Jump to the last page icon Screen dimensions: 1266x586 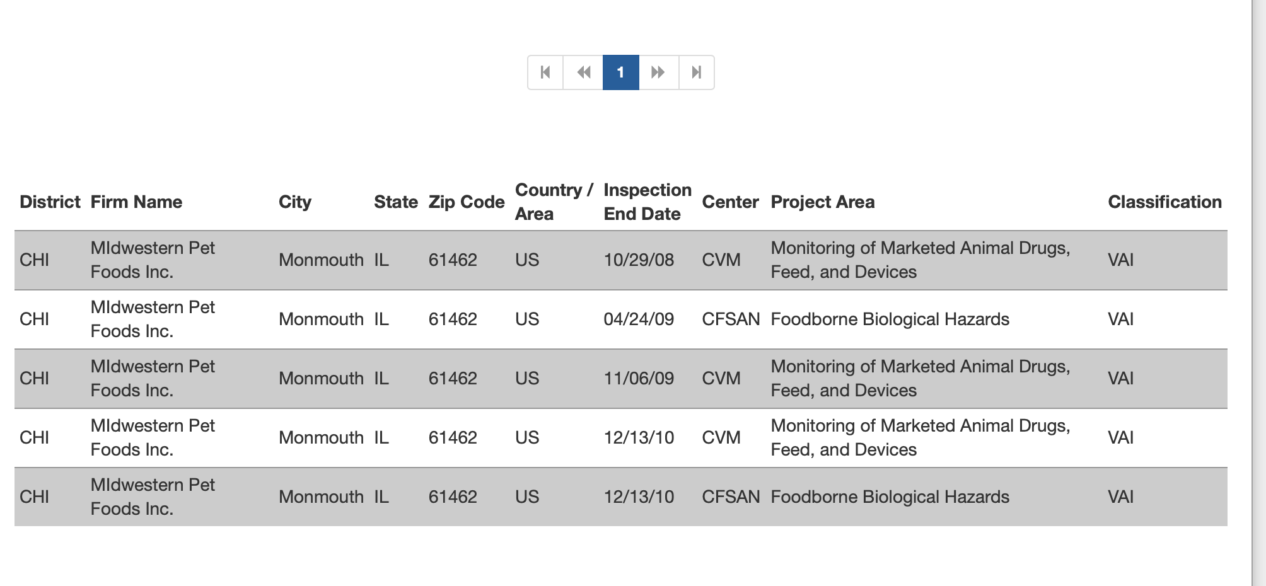[x=696, y=72]
